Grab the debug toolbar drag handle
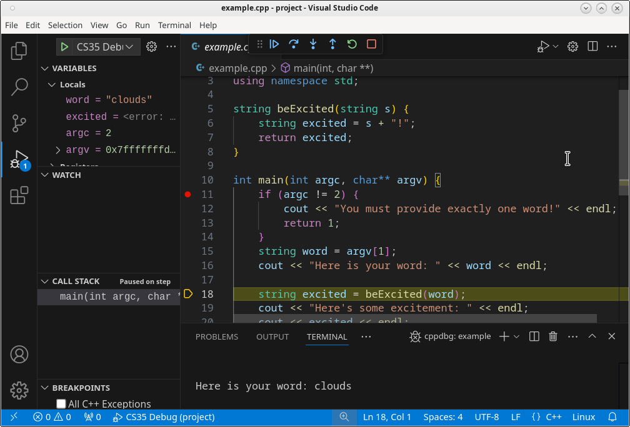The height and width of the screenshot is (427, 630). 259,44
